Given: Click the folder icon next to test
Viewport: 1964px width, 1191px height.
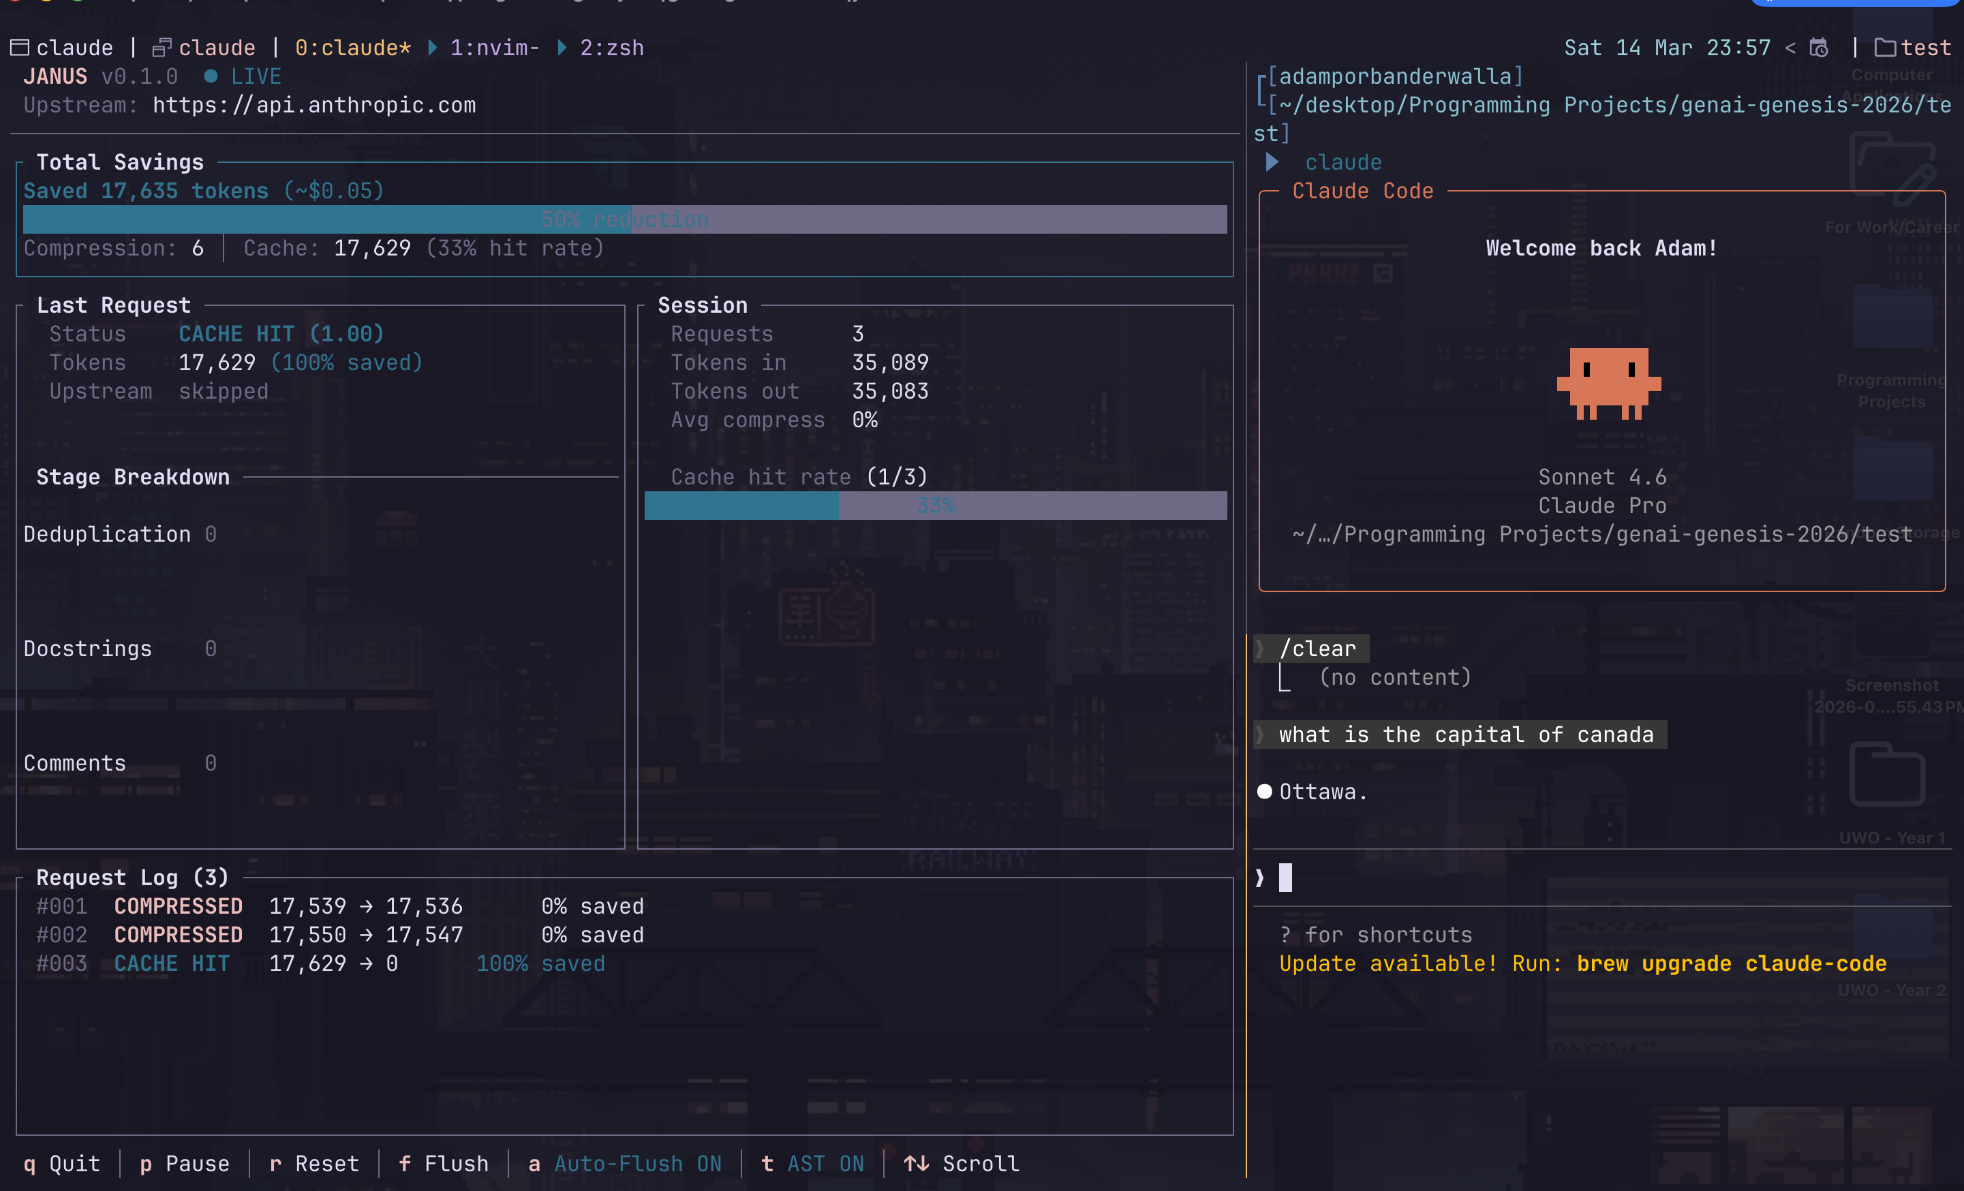Looking at the screenshot, I should [x=1884, y=48].
